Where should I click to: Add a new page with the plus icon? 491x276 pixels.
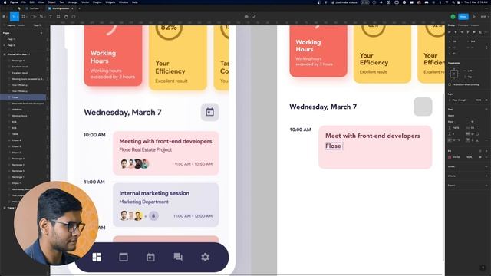pyautogui.click(x=41, y=33)
